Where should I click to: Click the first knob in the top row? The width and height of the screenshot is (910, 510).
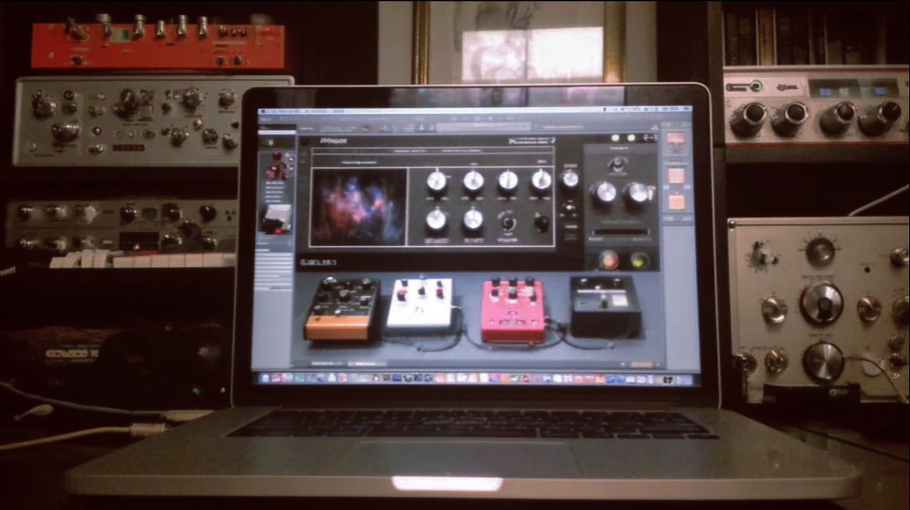click(436, 181)
